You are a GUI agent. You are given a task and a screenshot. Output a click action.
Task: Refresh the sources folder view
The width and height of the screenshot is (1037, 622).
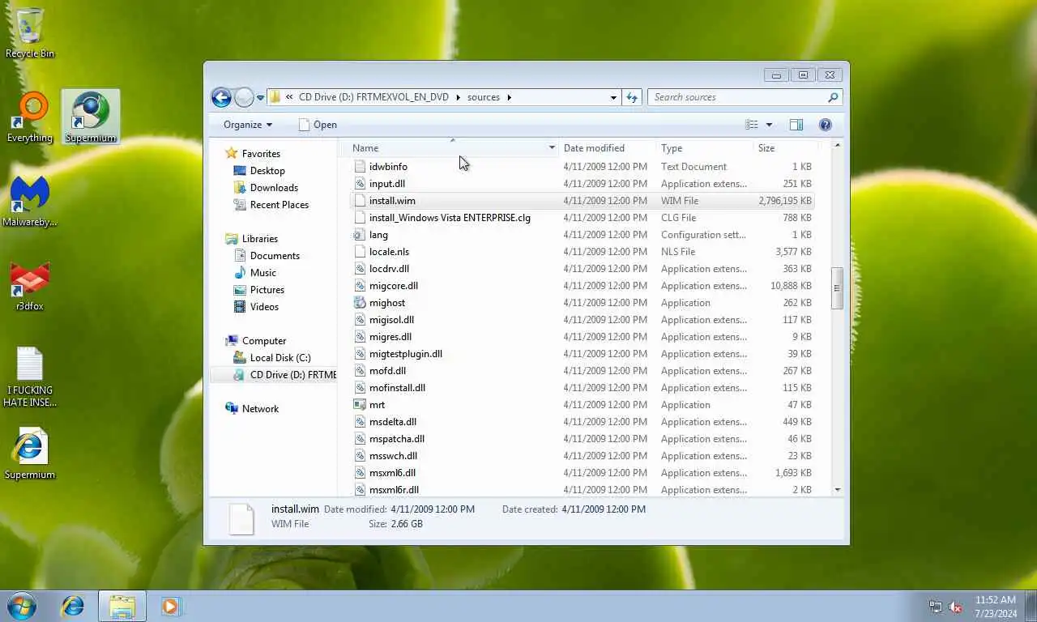[x=633, y=97]
